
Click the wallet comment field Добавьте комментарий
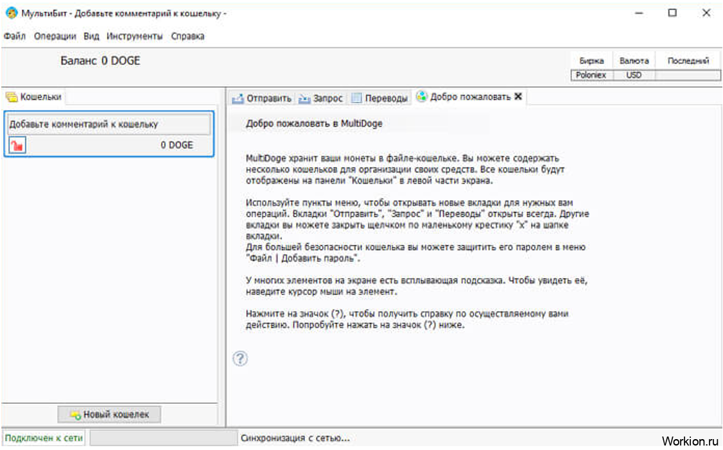click(x=108, y=124)
